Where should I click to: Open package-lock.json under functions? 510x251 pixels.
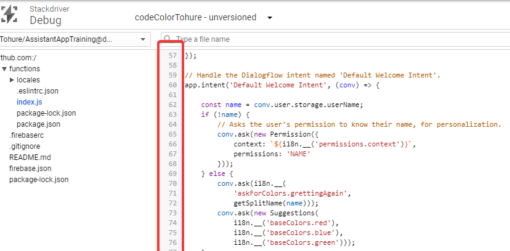46,113
